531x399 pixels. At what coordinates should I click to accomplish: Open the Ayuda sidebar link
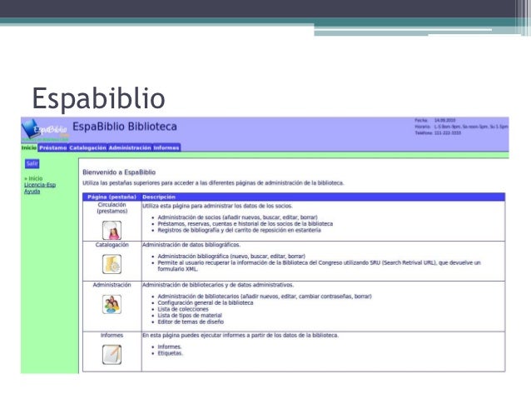point(32,192)
